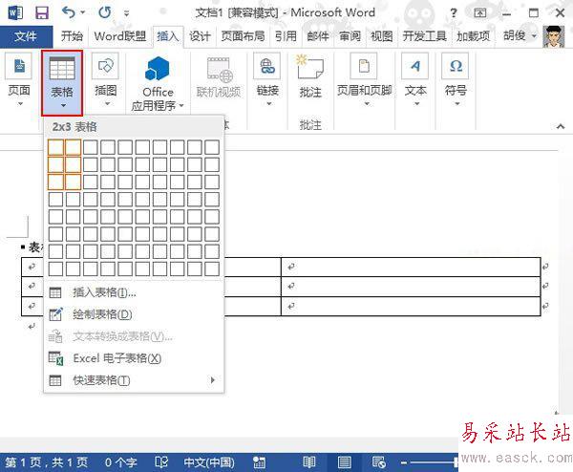Viewport: 573px width, 472px height.
Task: Switch to the 开始 tab
Action: coord(72,36)
